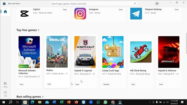
Task: Open the taskbar search icon
Action: (11, 102)
